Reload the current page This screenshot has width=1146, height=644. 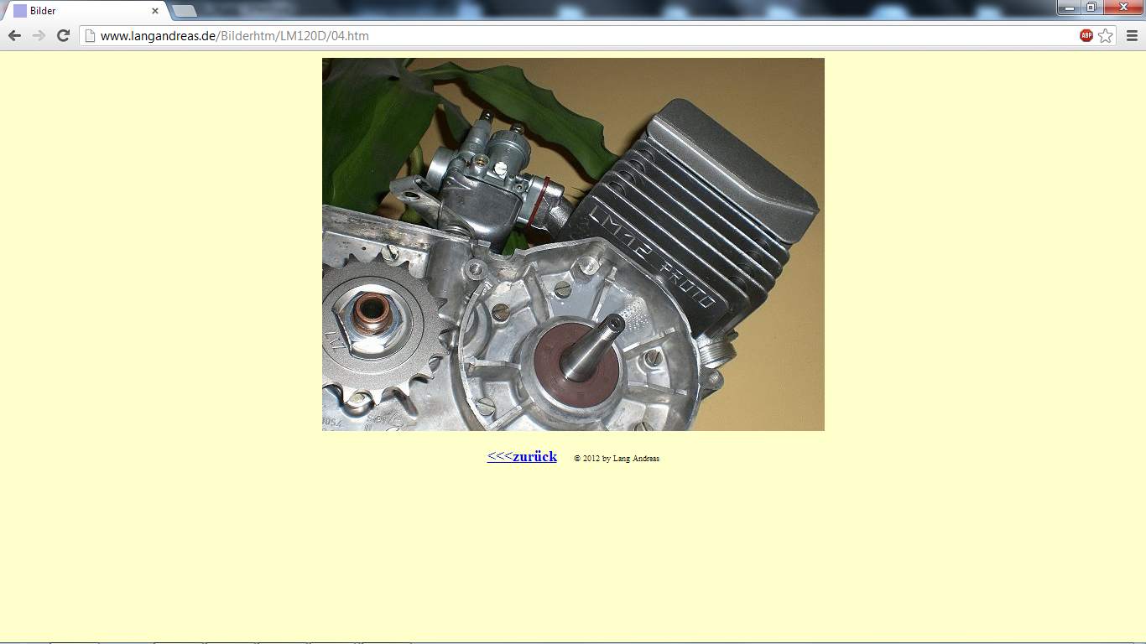point(63,35)
